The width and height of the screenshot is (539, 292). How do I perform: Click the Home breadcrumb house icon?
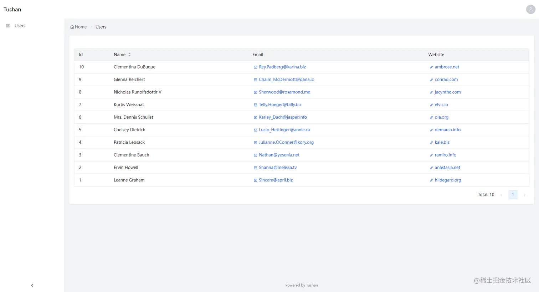coord(72,27)
